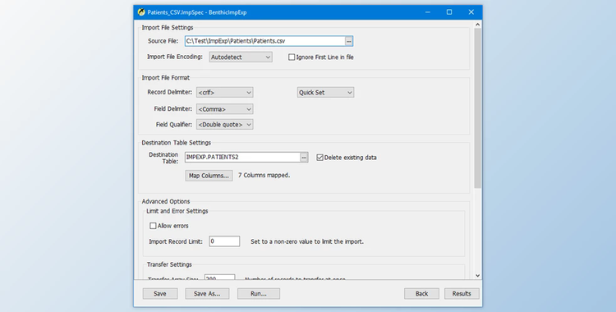
Task: Browse for source file with ellipsis button
Action: point(349,41)
